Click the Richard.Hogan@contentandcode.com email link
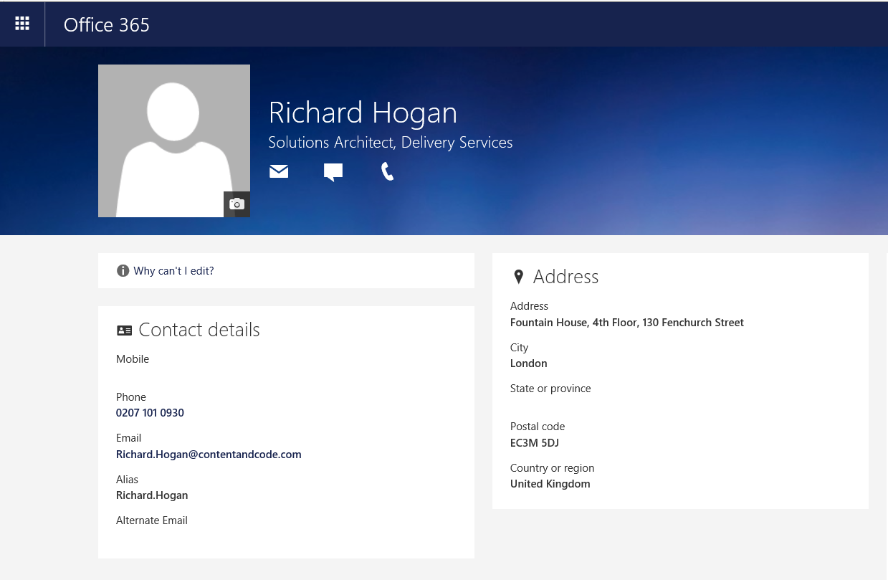Image resolution: width=888 pixels, height=580 pixels. (x=209, y=455)
